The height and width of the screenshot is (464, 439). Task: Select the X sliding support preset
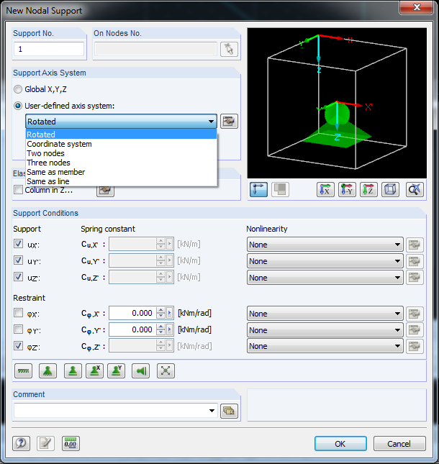coord(94,370)
